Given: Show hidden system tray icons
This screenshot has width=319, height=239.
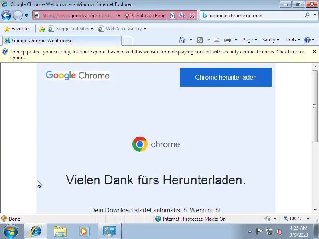Looking at the screenshot, I should click(x=250, y=231).
